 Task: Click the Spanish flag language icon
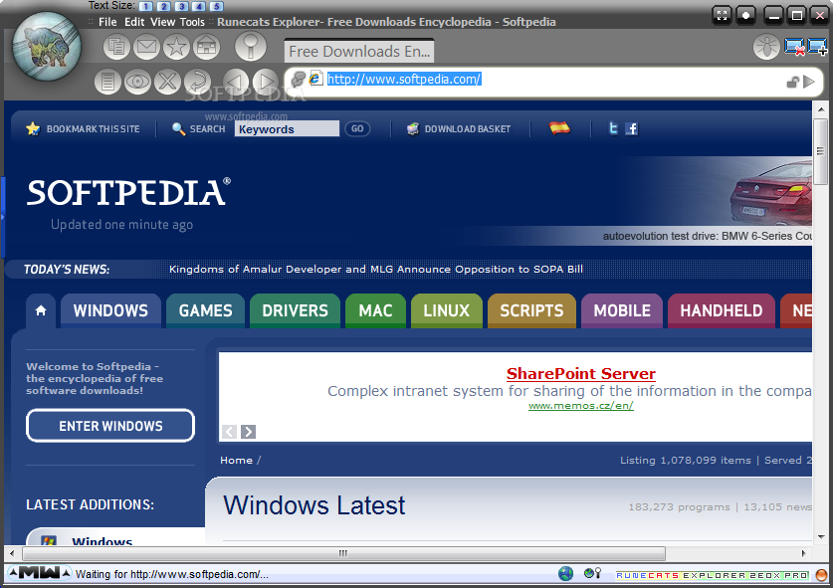[559, 128]
